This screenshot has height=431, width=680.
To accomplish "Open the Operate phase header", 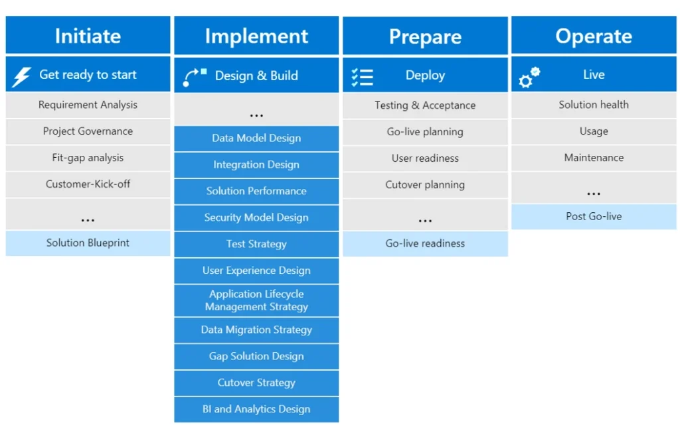I will [x=594, y=35].
